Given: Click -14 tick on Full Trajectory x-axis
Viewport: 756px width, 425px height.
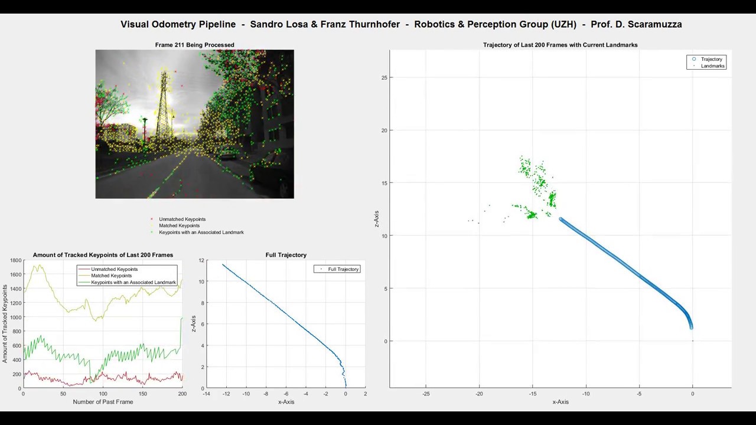Looking at the screenshot, I should 206,394.
